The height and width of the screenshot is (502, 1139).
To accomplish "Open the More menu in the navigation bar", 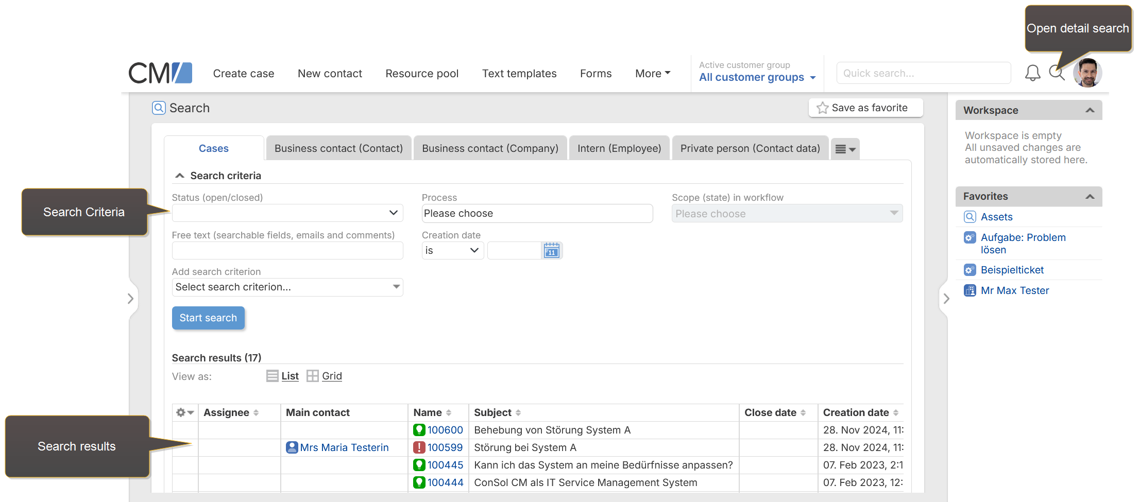I will tap(652, 73).
